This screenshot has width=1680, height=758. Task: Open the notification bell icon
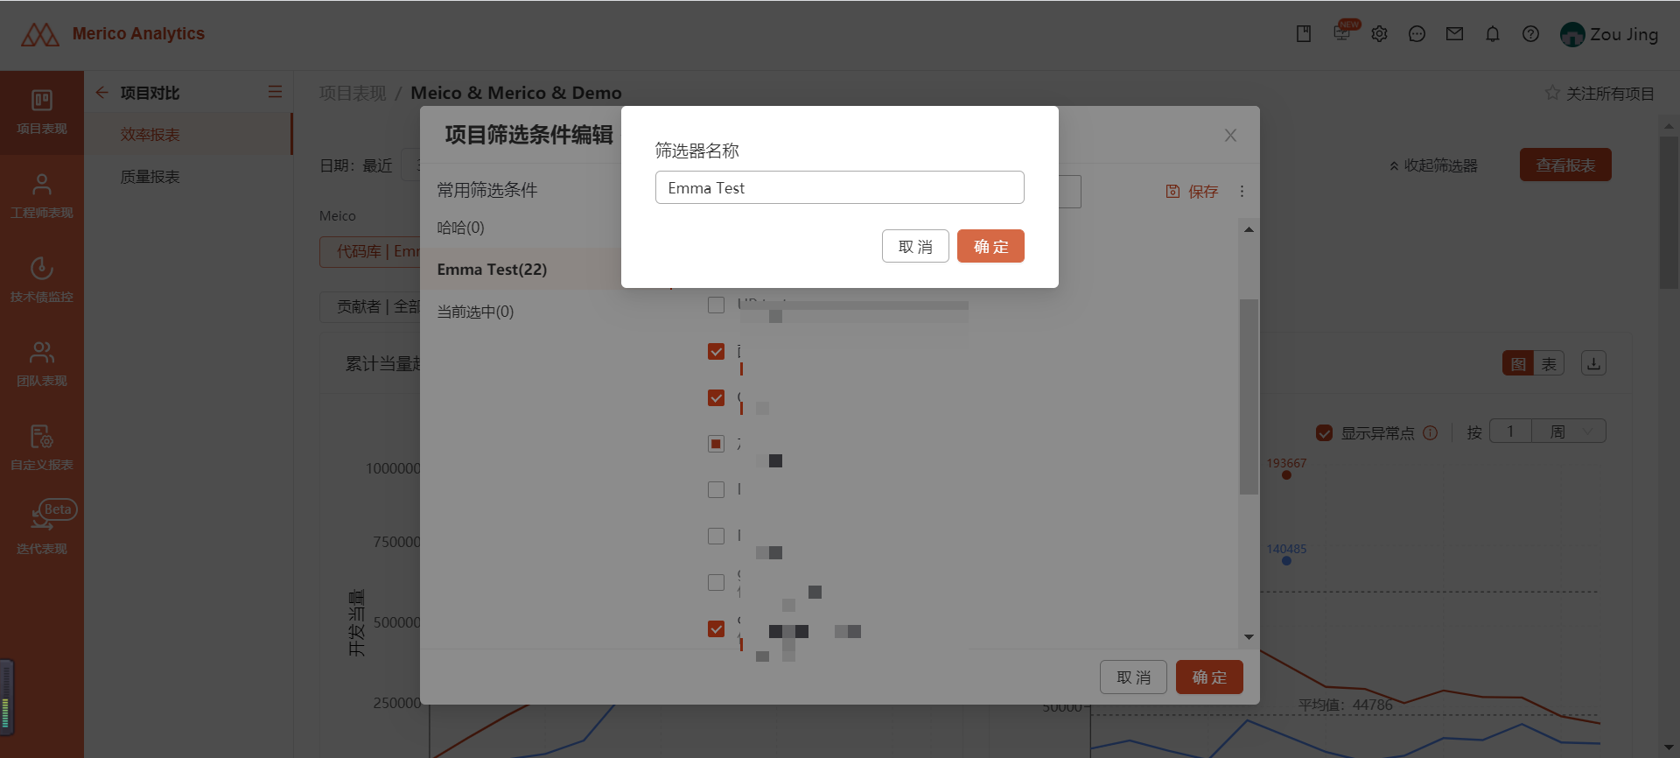point(1493,34)
